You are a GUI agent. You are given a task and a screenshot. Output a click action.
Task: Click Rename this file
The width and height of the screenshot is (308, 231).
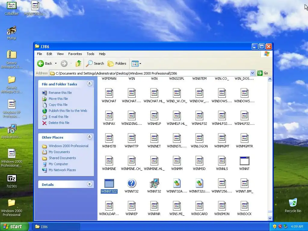tap(60, 93)
